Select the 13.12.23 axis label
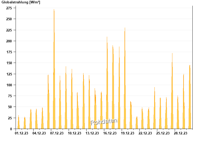Screen dimensions: 208x143 tap(92, 133)
